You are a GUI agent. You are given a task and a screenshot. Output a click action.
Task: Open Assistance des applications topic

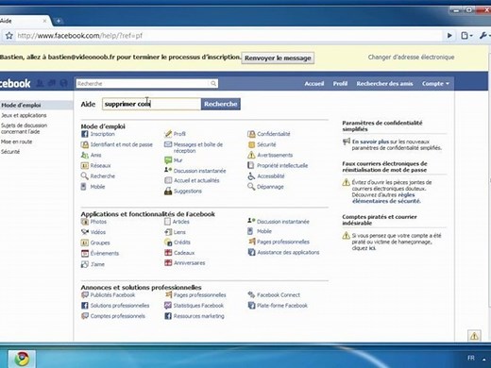(x=288, y=252)
